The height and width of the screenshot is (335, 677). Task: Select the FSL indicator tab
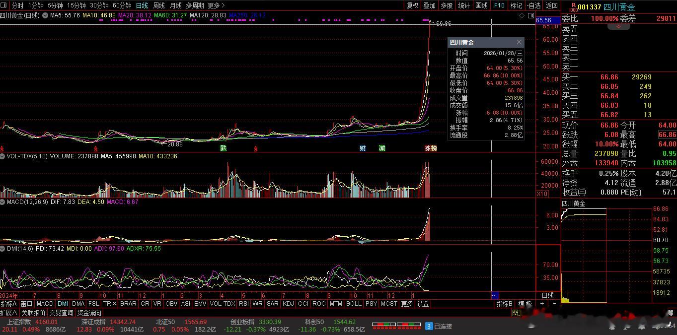[x=94, y=304]
